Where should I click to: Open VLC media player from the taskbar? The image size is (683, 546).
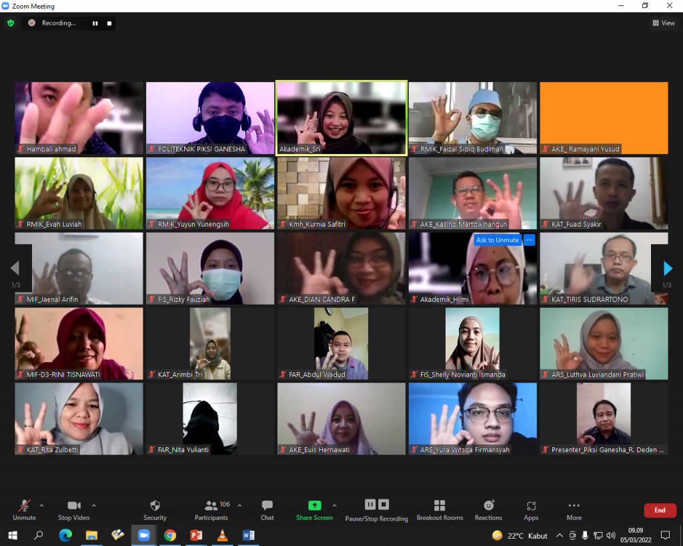click(222, 535)
